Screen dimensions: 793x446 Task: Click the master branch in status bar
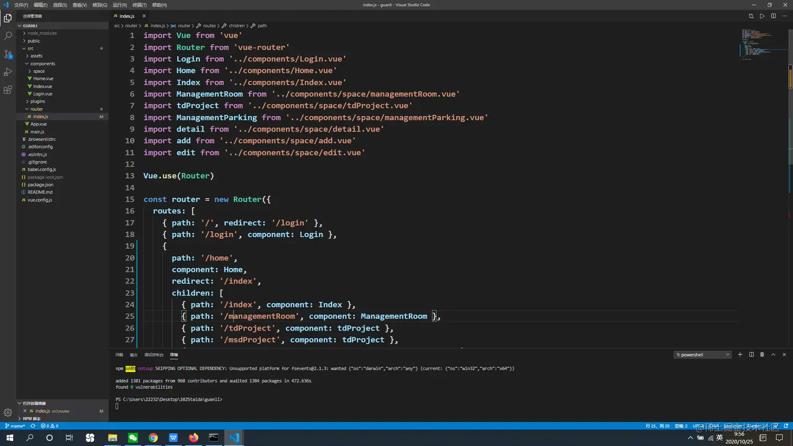15,426
